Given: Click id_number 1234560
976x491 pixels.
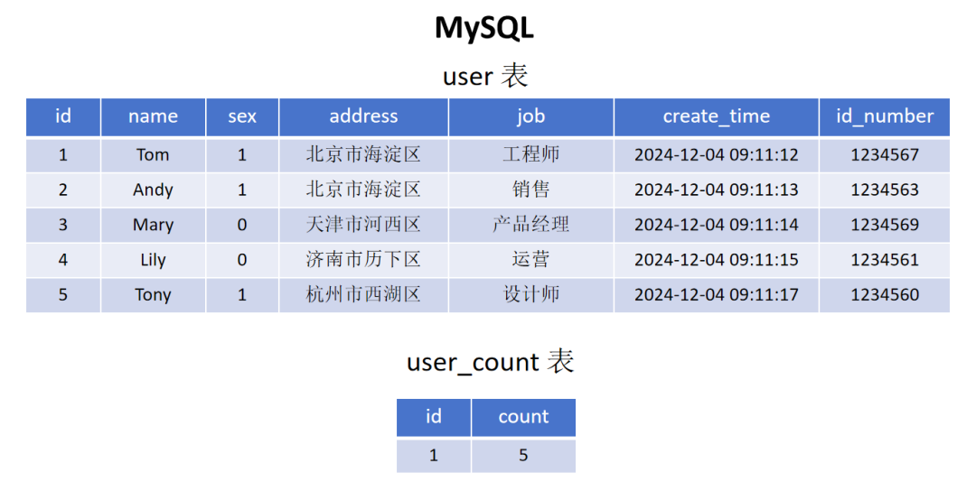Looking at the screenshot, I should point(885,294).
